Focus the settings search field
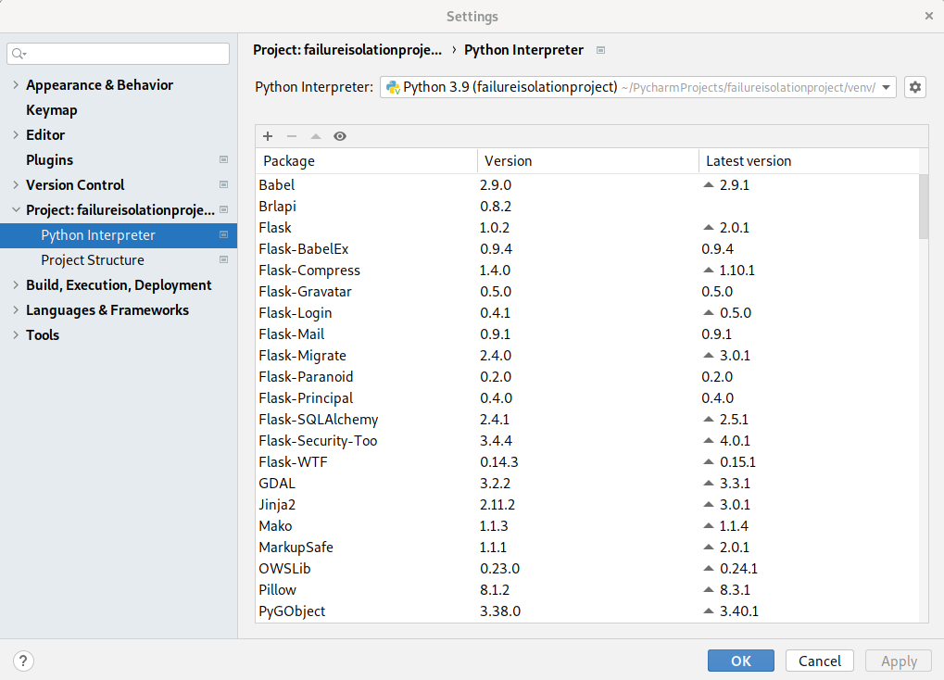Viewport: 944px width, 680px height. [x=118, y=54]
